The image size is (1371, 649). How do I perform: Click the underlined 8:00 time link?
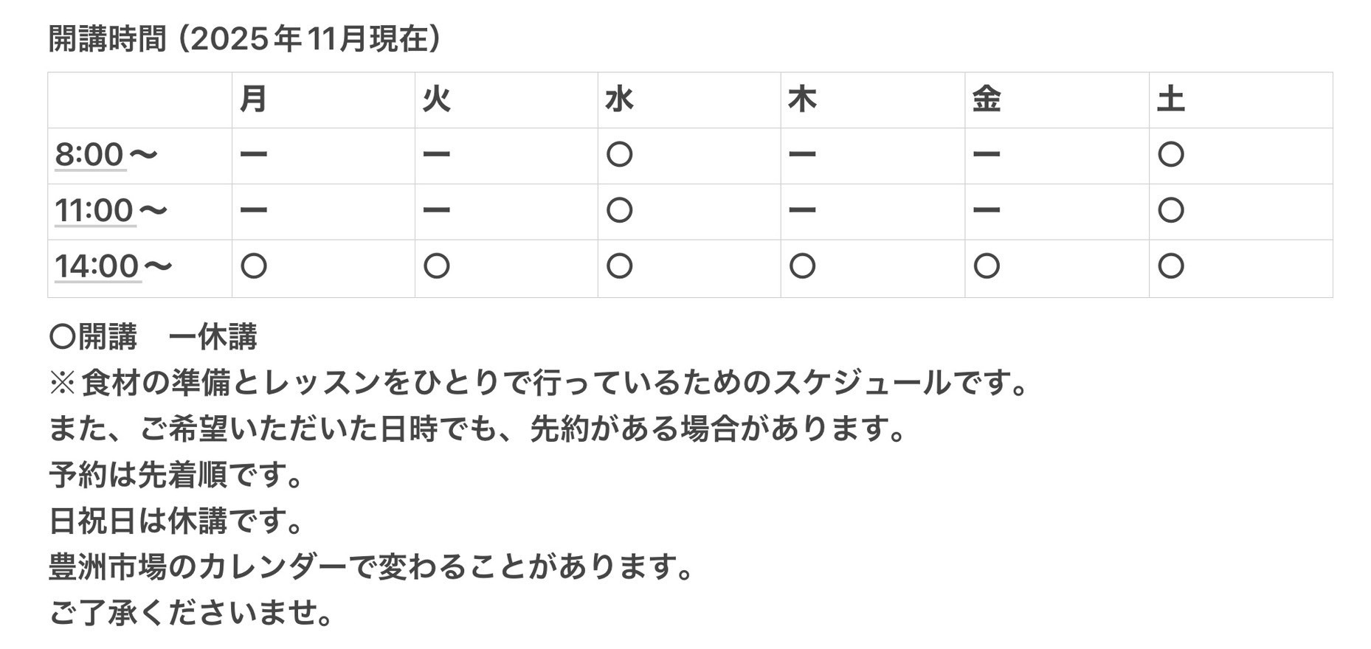89,155
